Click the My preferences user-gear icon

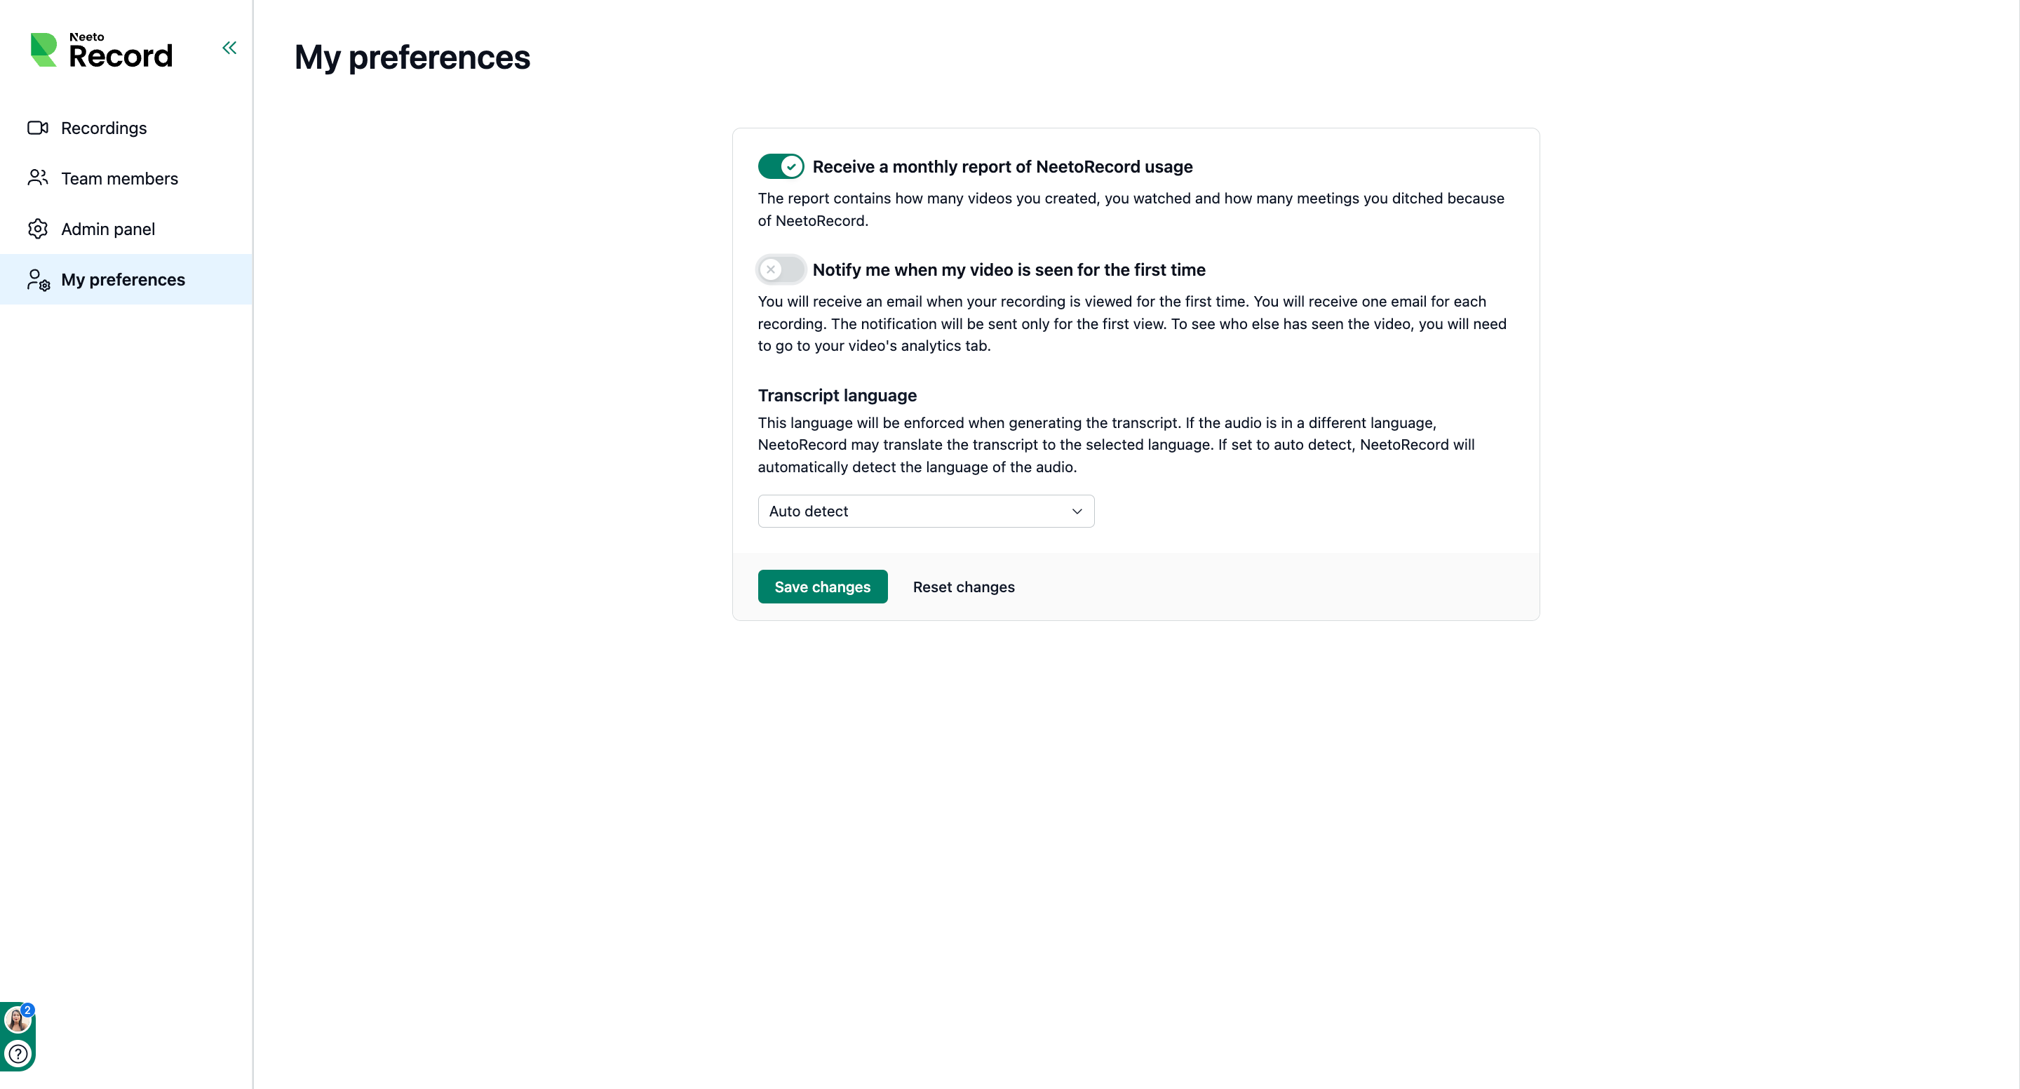pyautogui.click(x=39, y=279)
